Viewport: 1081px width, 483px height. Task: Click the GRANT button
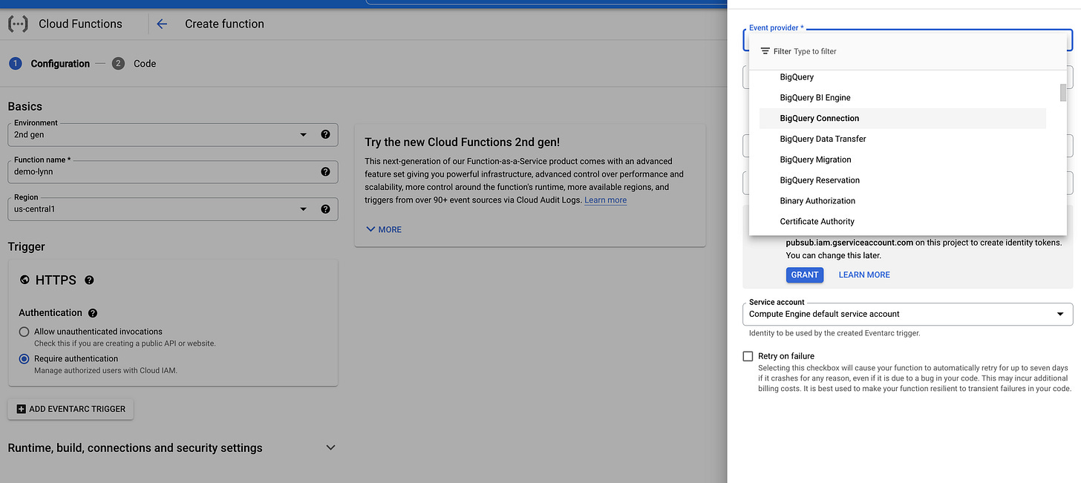coord(805,275)
